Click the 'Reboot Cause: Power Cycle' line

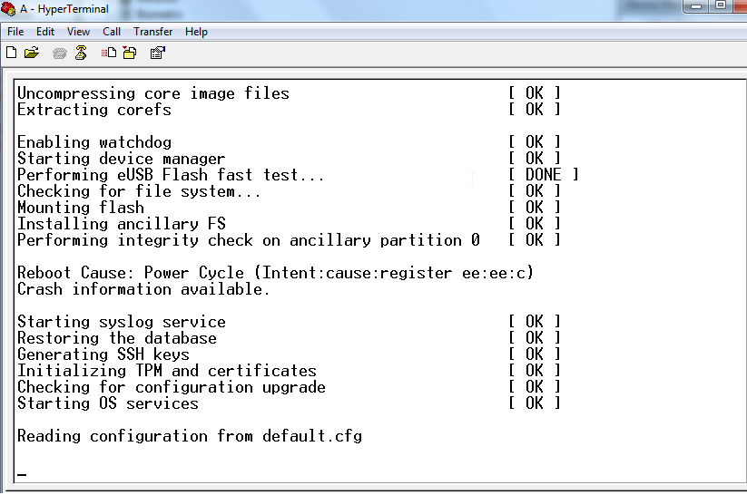pos(275,273)
